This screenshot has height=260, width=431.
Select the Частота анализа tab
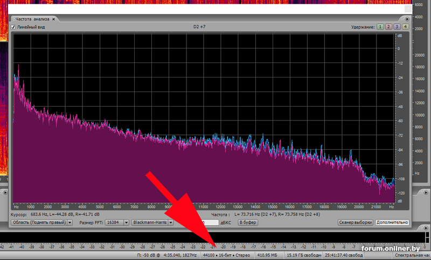(x=32, y=19)
